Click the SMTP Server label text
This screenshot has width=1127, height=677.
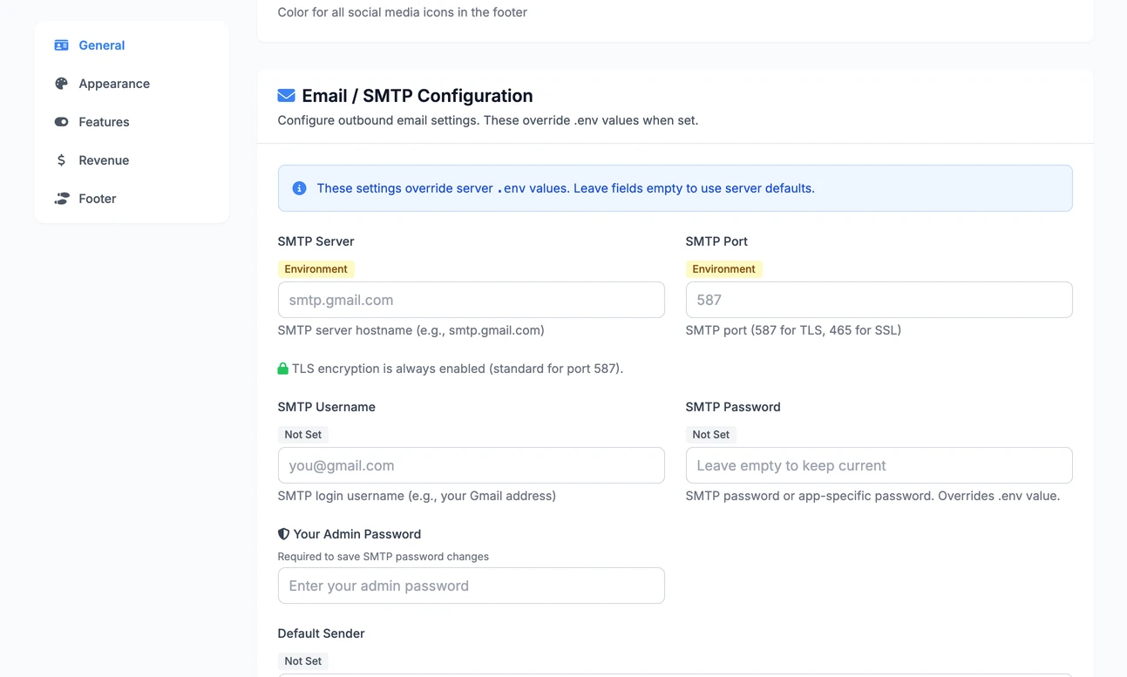[316, 241]
